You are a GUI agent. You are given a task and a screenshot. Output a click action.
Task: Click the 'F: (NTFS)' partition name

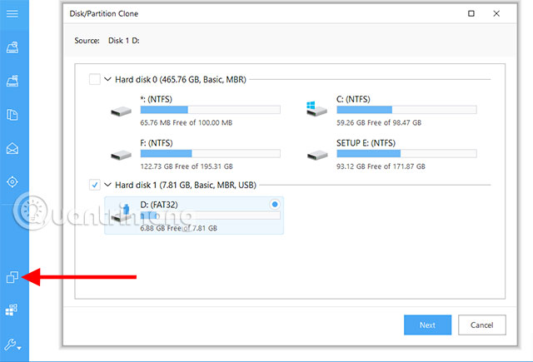click(x=157, y=143)
